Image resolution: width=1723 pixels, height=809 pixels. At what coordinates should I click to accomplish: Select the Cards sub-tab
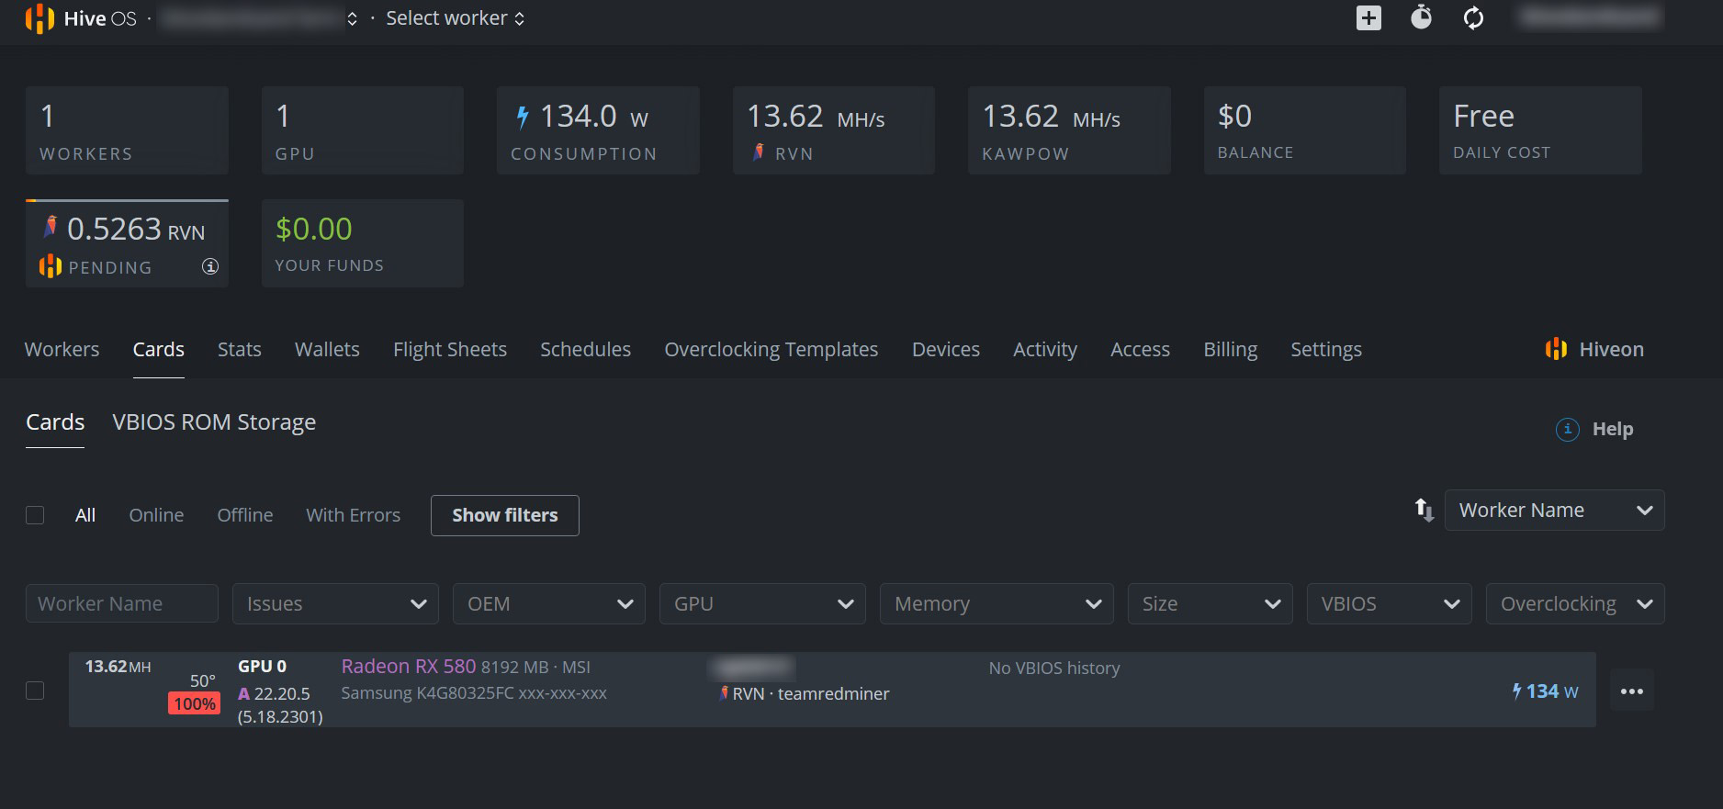coord(55,421)
